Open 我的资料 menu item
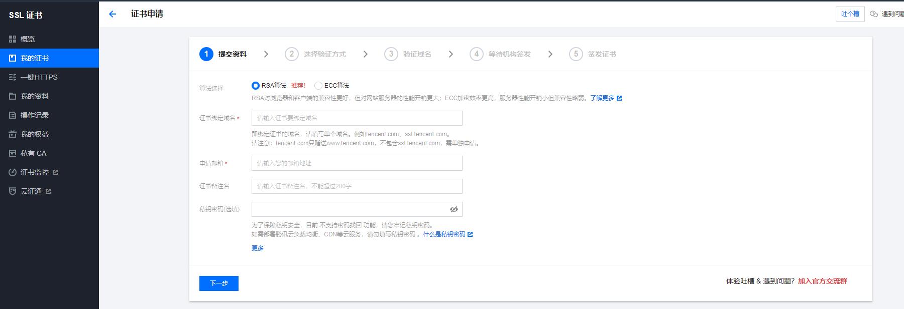Image resolution: width=904 pixels, height=309 pixels. click(49, 96)
